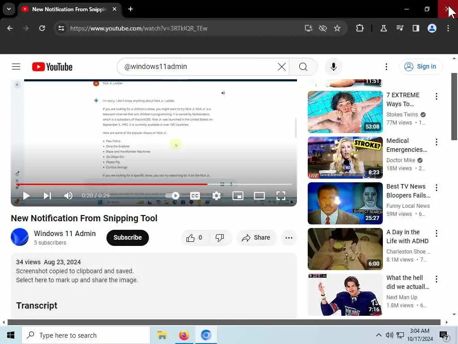458x344 pixels.
Task: Open File Explorer from the taskbar
Action: (x=162, y=335)
